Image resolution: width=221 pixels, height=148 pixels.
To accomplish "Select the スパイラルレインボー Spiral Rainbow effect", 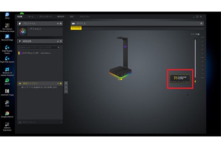I will point(40,53).
